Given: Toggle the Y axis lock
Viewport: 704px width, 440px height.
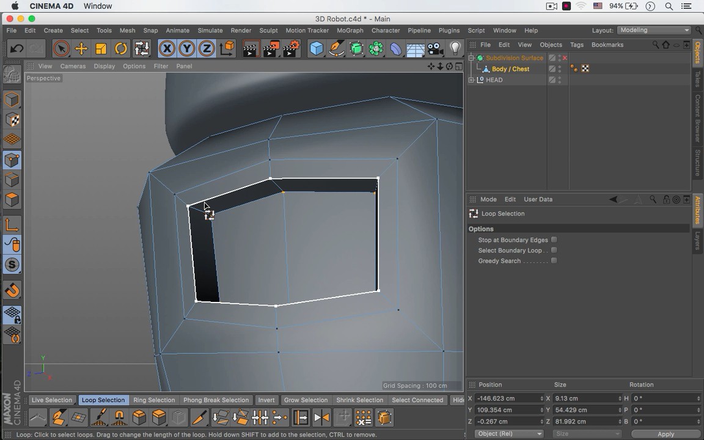Looking at the screenshot, I should point(186,49).
